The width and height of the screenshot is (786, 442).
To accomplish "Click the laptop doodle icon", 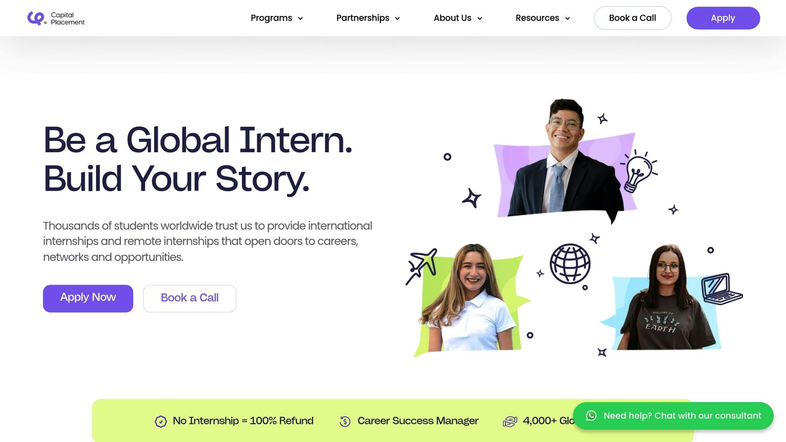I will (722, 289).
